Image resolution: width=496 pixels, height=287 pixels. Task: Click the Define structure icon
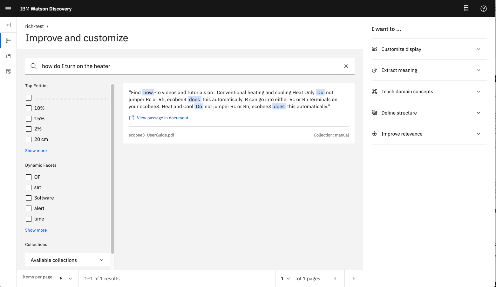(375, 113)
